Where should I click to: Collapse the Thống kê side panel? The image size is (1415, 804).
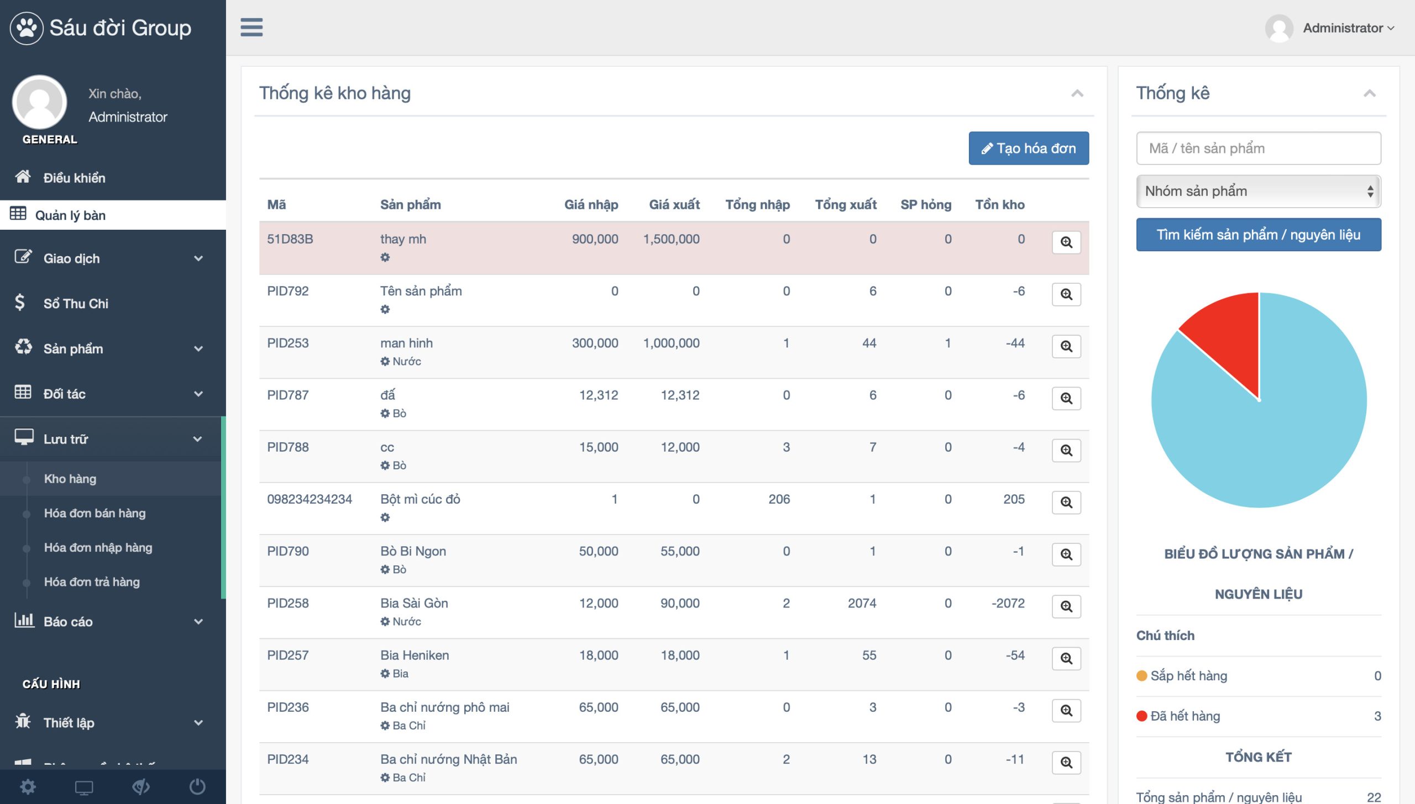click(1369, 93)
